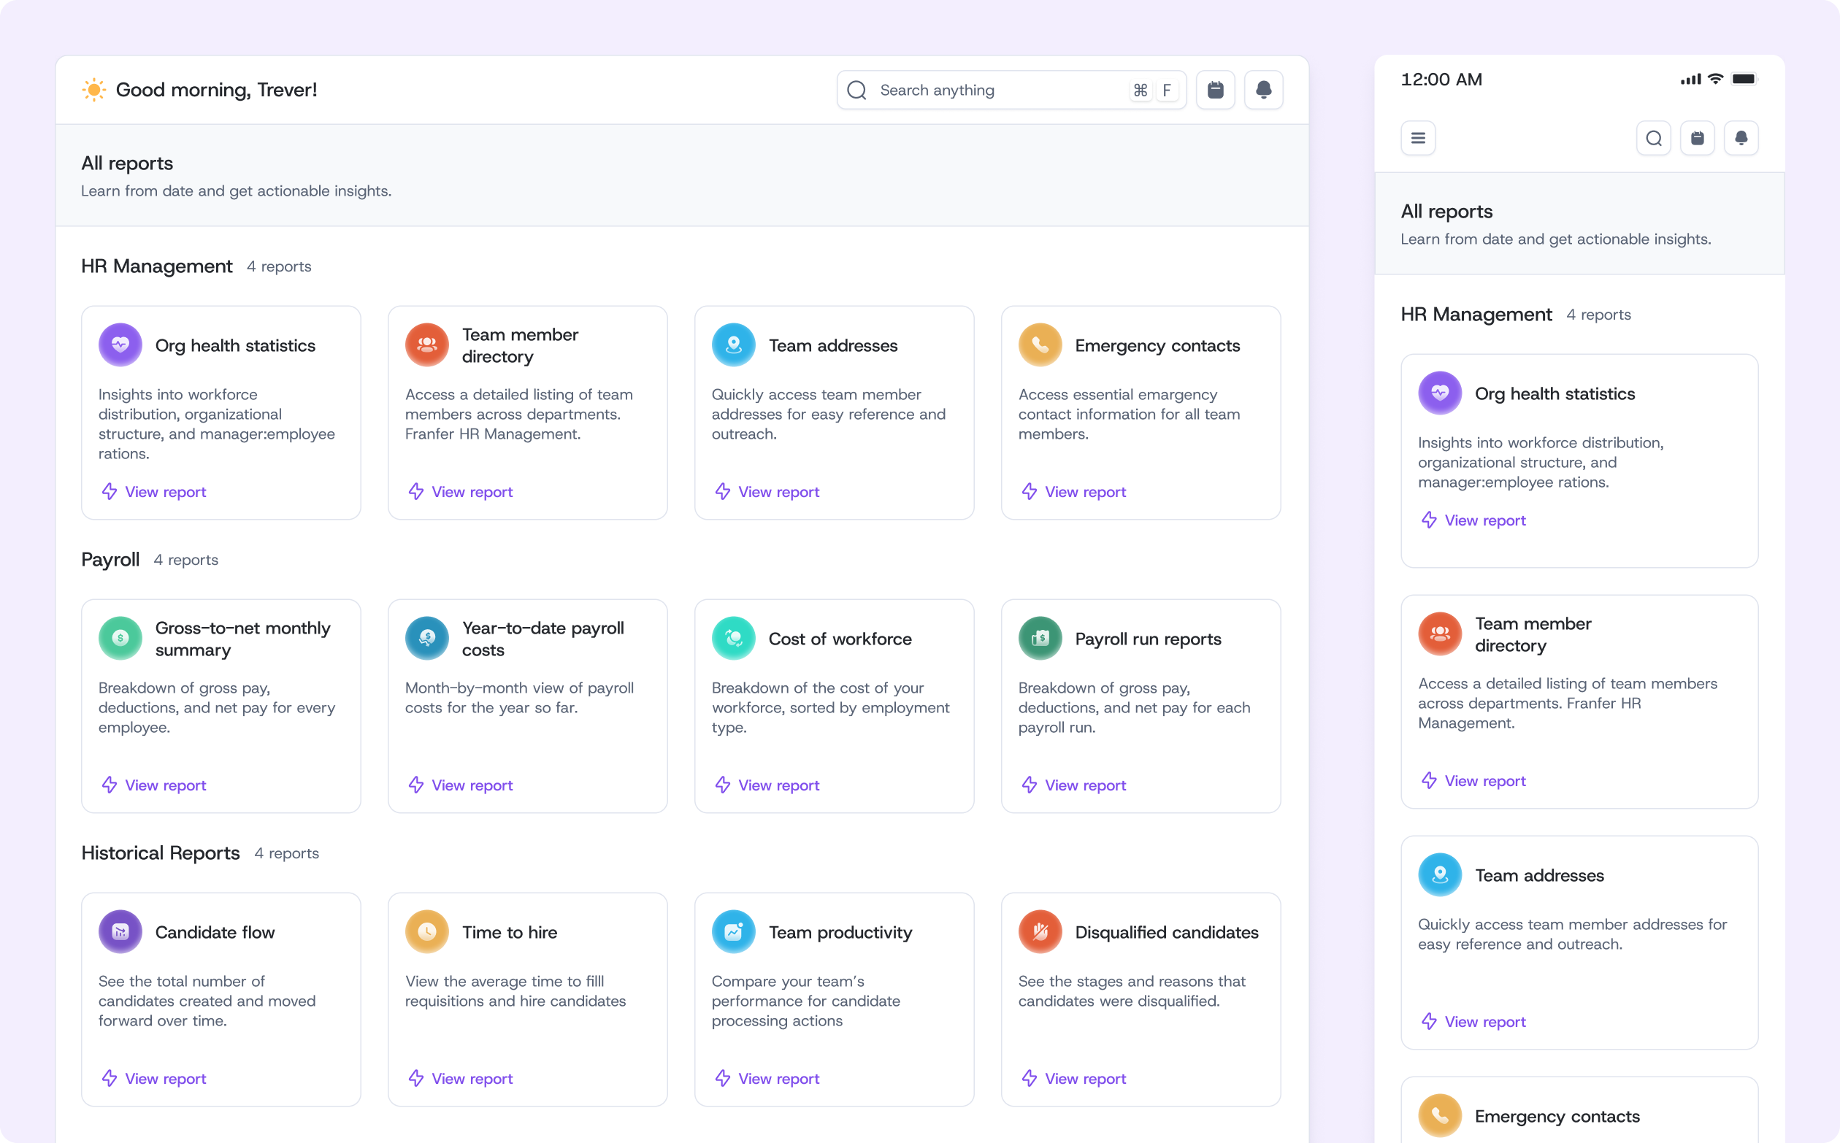
Task: Tap the mobile calendar icon
Action: [1697, 139]
